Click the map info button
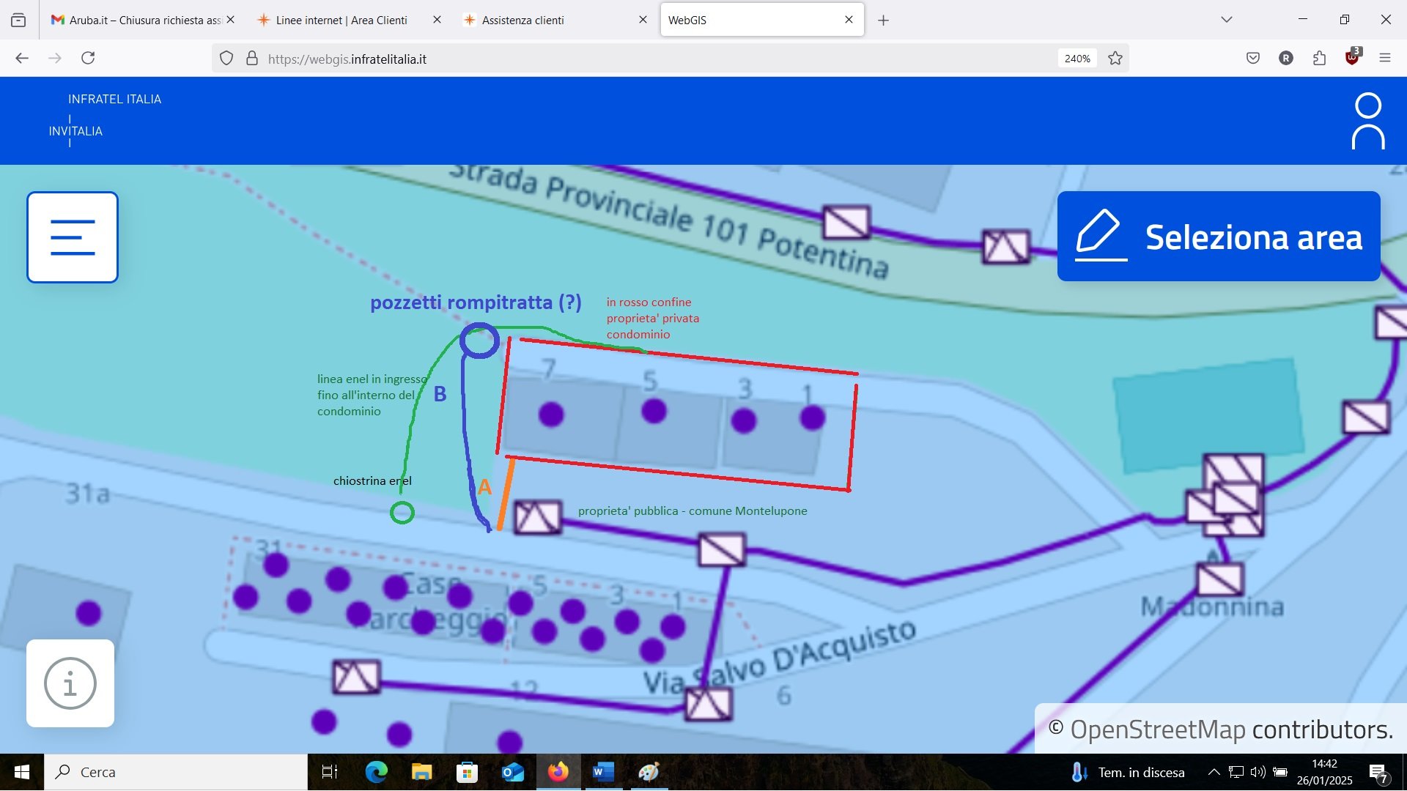This screenshot has height=791, width=1407. [x=70, y=683]
